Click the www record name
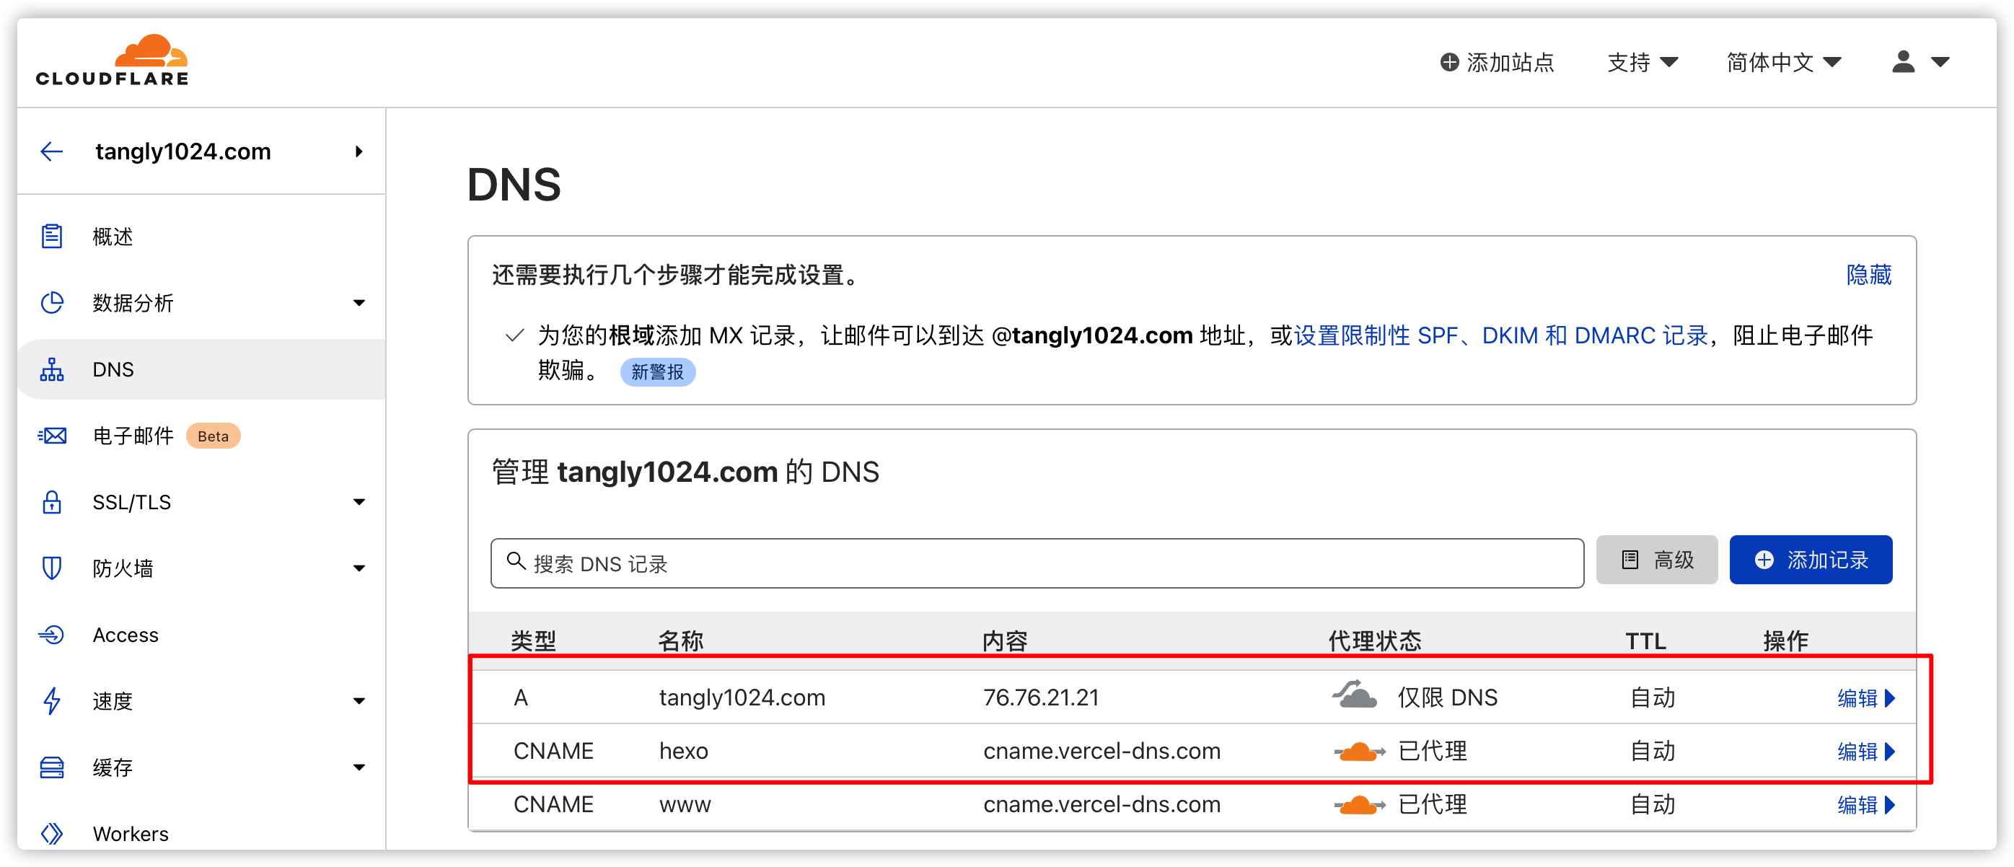Screen dimensions: 2014x867 pyautogui.click(x=685, y=804)
